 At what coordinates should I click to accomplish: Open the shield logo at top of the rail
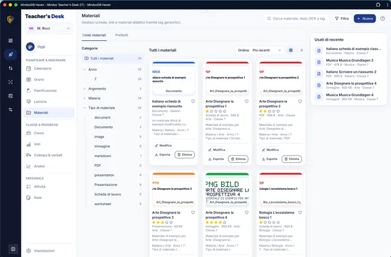point(10,20)
